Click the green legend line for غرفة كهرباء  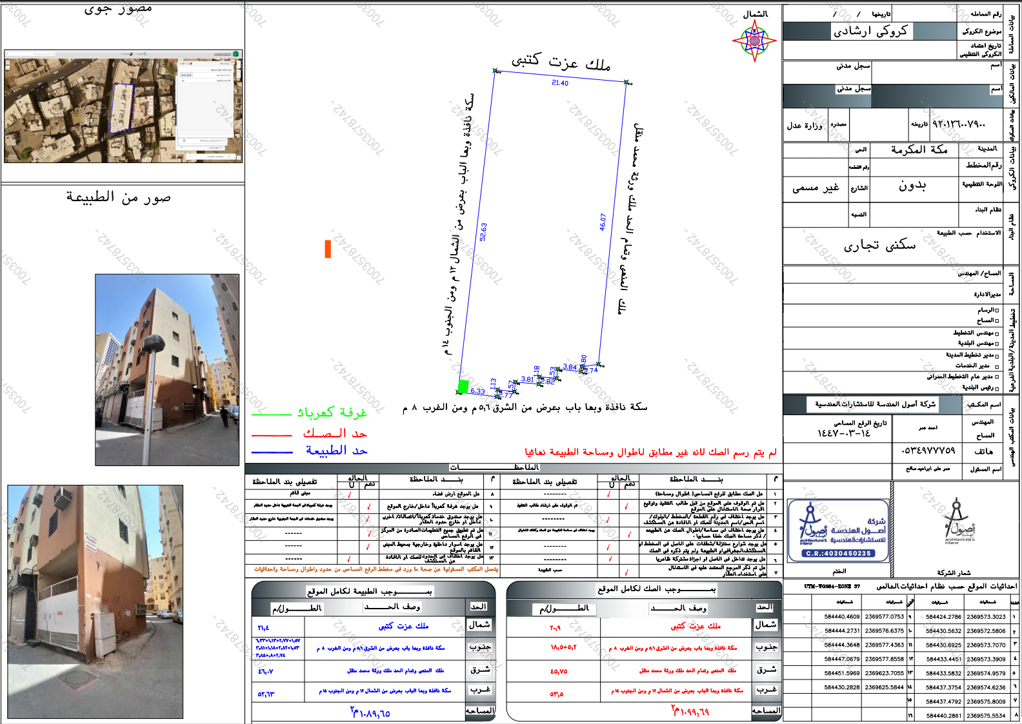coord(272,414)
